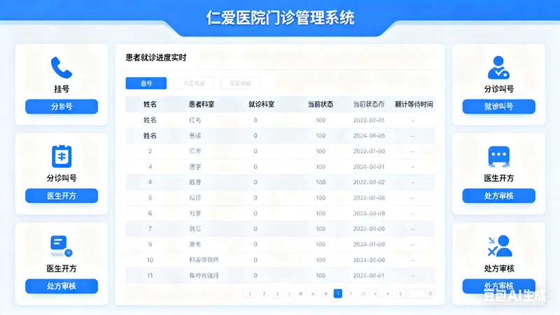Click the document icon in the left 医生开方 card
The width and height of the screenshot is (560, 315).
pyautogui.click(x=61, y=246)
